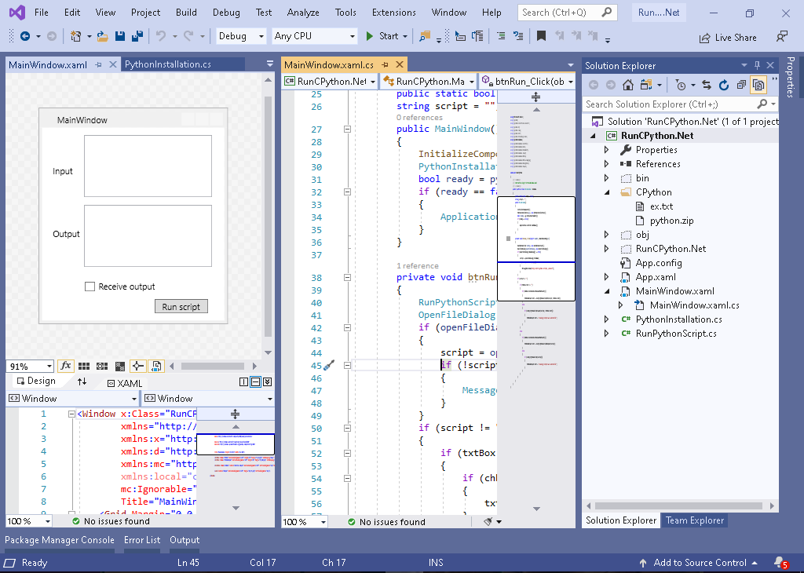Click the Comment Selection lines icon
This screenshot has width=804, height=573.
[501, 36]
